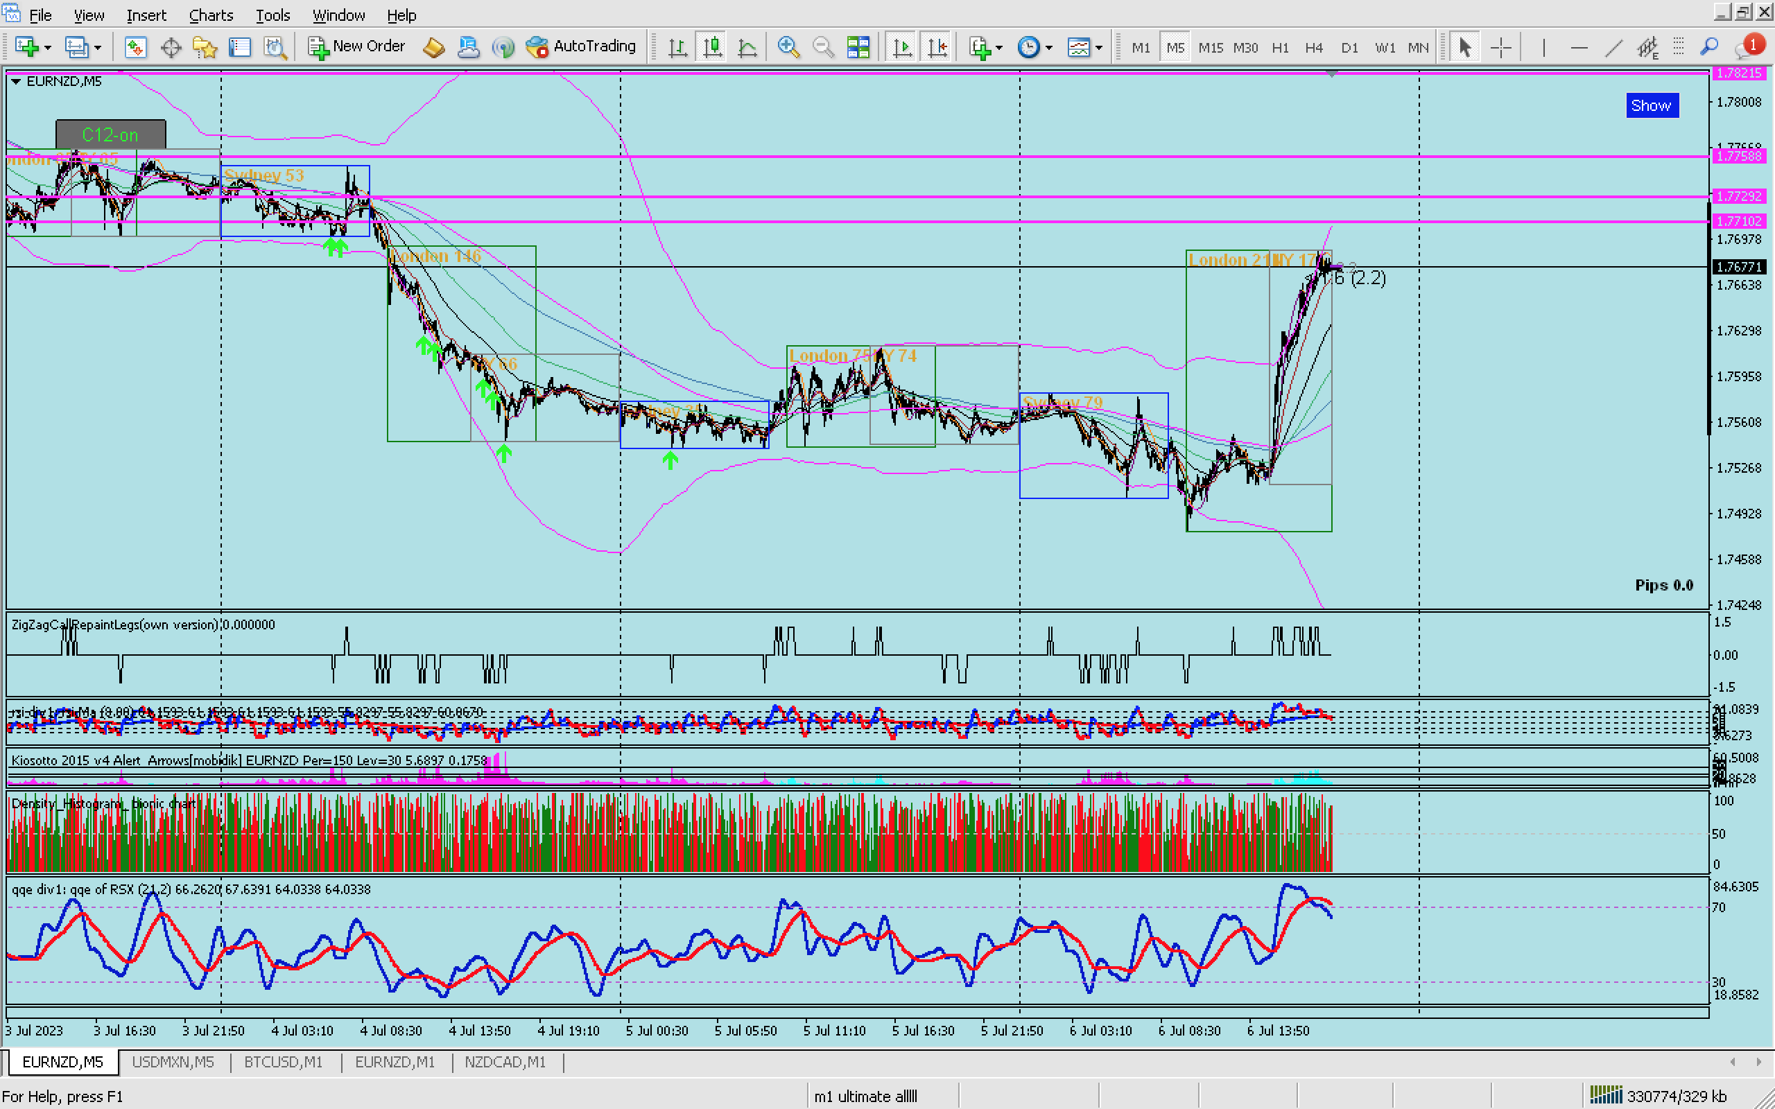Viewport: 1775px width, 1109px height.
Task: Switch chart to candlestick mode
Action: [x=712, y=48]
